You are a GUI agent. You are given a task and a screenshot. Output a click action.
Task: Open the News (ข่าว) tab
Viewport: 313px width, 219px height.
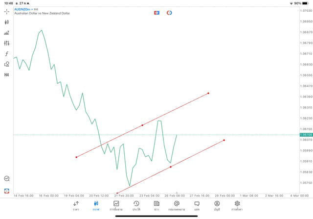click(156, 205)
